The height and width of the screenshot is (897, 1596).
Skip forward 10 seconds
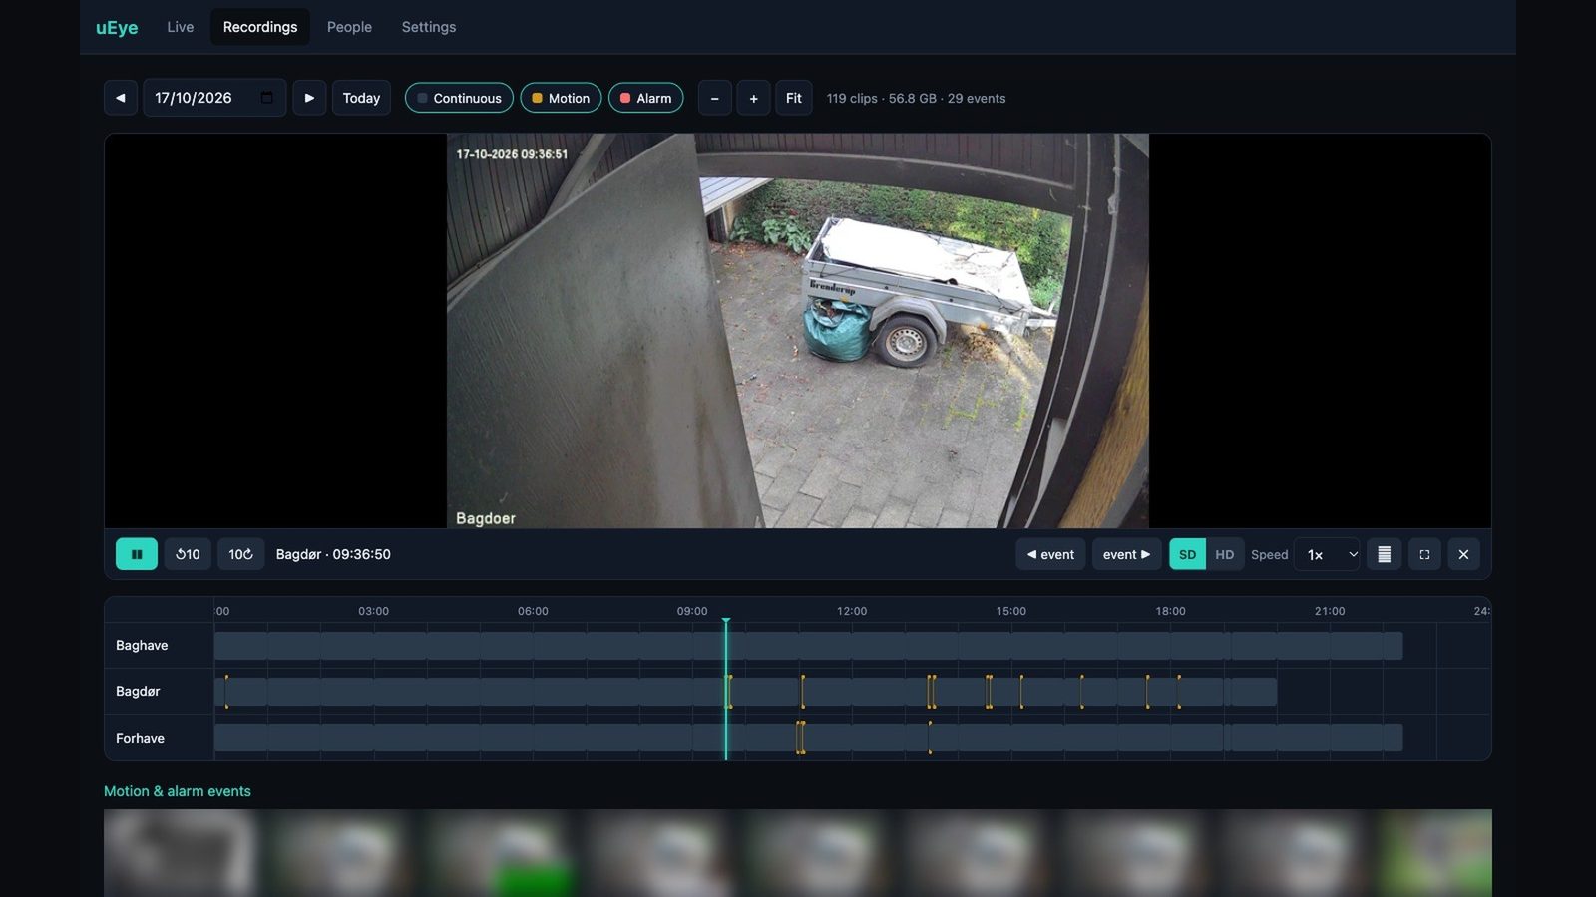tap(240, 554)
